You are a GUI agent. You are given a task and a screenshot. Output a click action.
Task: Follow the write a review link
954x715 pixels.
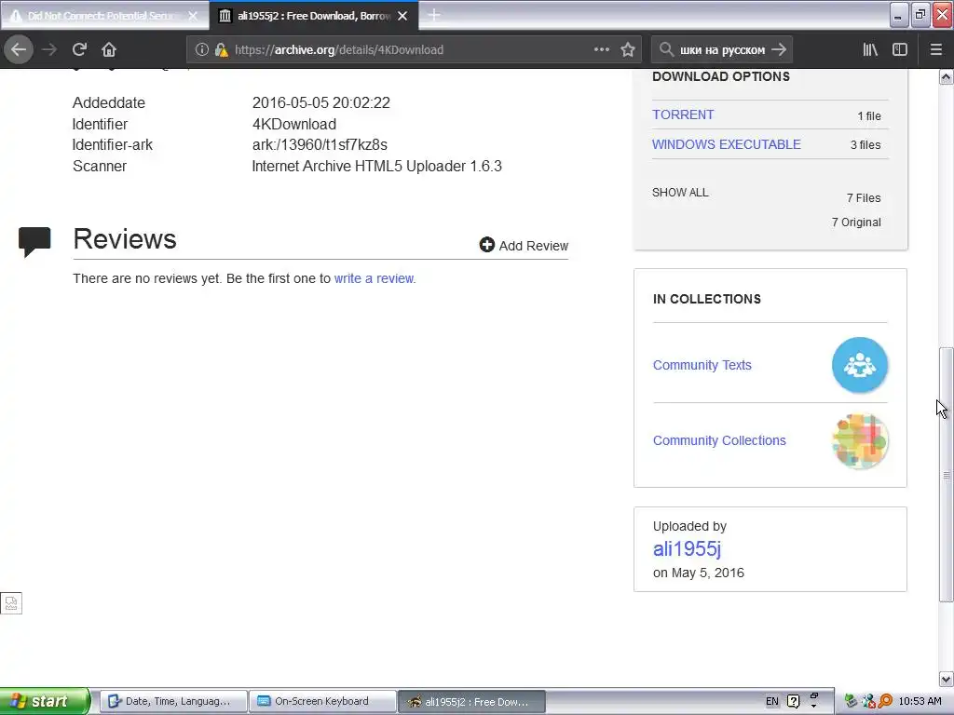[x=375, y=278]
